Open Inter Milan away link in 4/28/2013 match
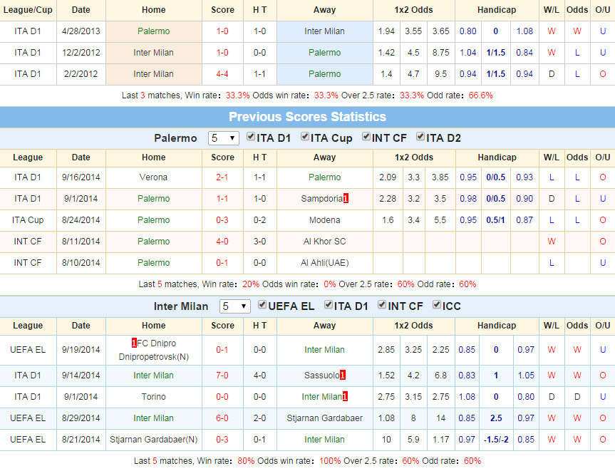The width and height of the screenshot is (615, 471). (x=324, y=31)
